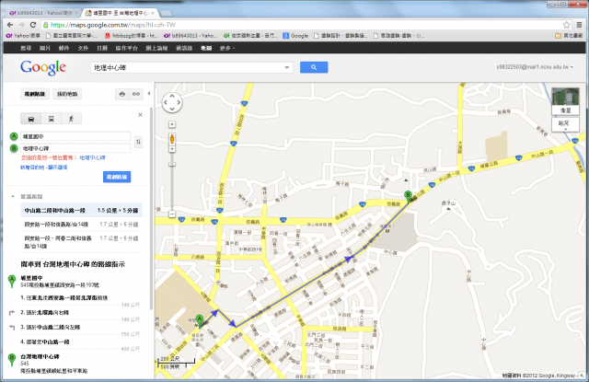Click green marker B on the map
The width and height of the screenshot is (589, 382).
408,197
